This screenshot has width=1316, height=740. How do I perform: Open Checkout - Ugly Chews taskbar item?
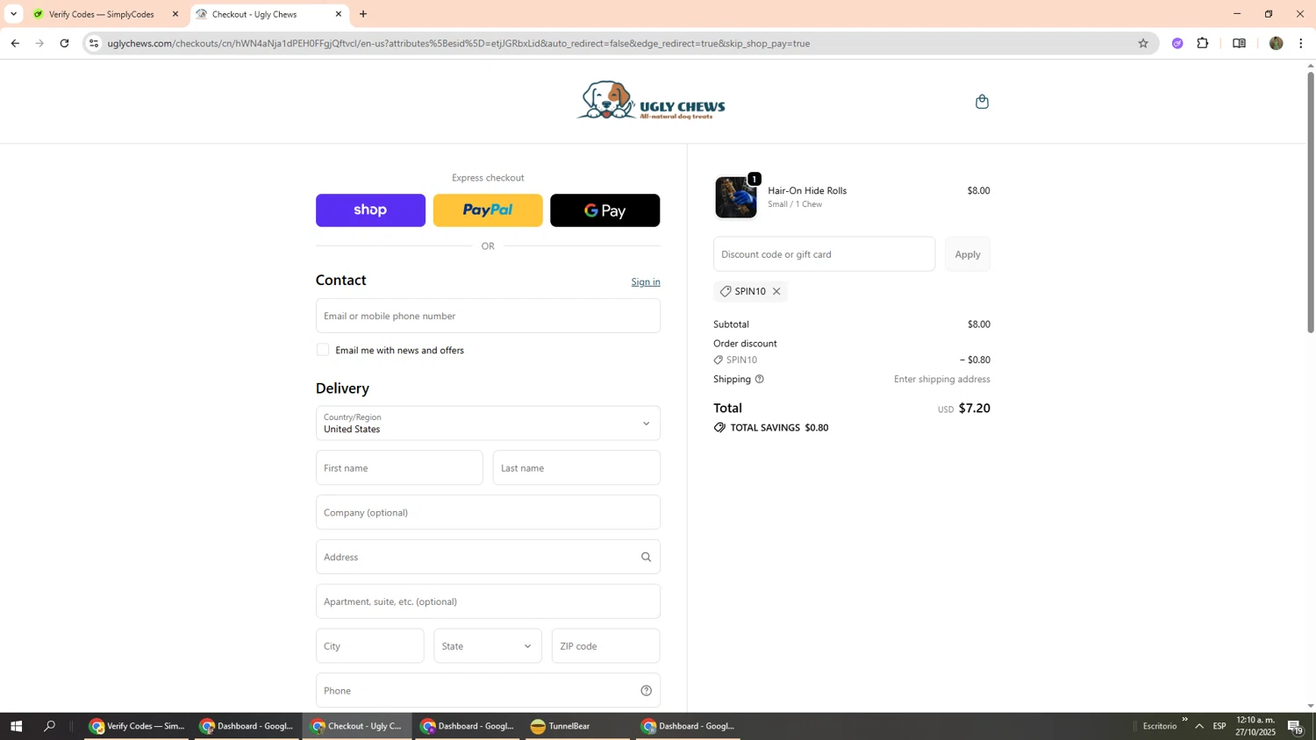click(x=357, y=726)
